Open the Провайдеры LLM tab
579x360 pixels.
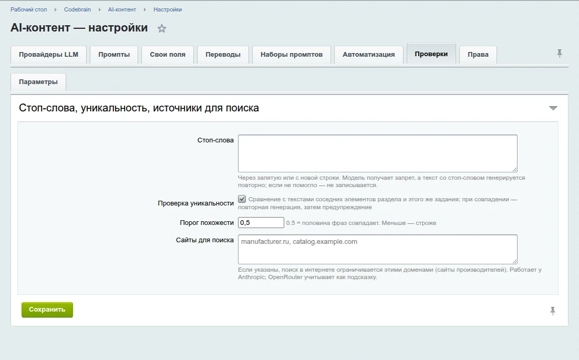coord(48,55)
